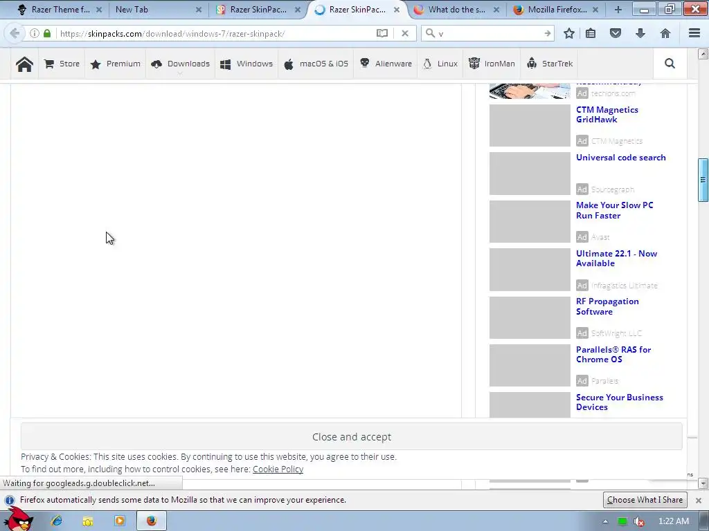Image resolution: width=709 pixels, height=531 pixels.
Task: Open the macOS & iOS menu
Action: [316, 64]
